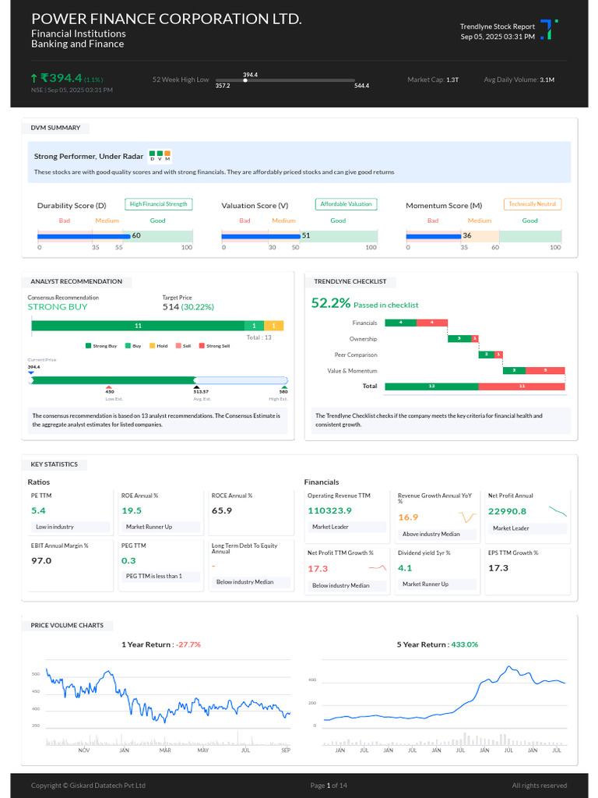Click the blue current price marker
598x798 pixels.
tap(30, 373)
